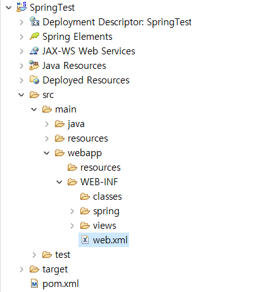The height and width of the screenshot is (292, 255).
Task: Select 'resources' label under webapp
Action: coord(100,167)
